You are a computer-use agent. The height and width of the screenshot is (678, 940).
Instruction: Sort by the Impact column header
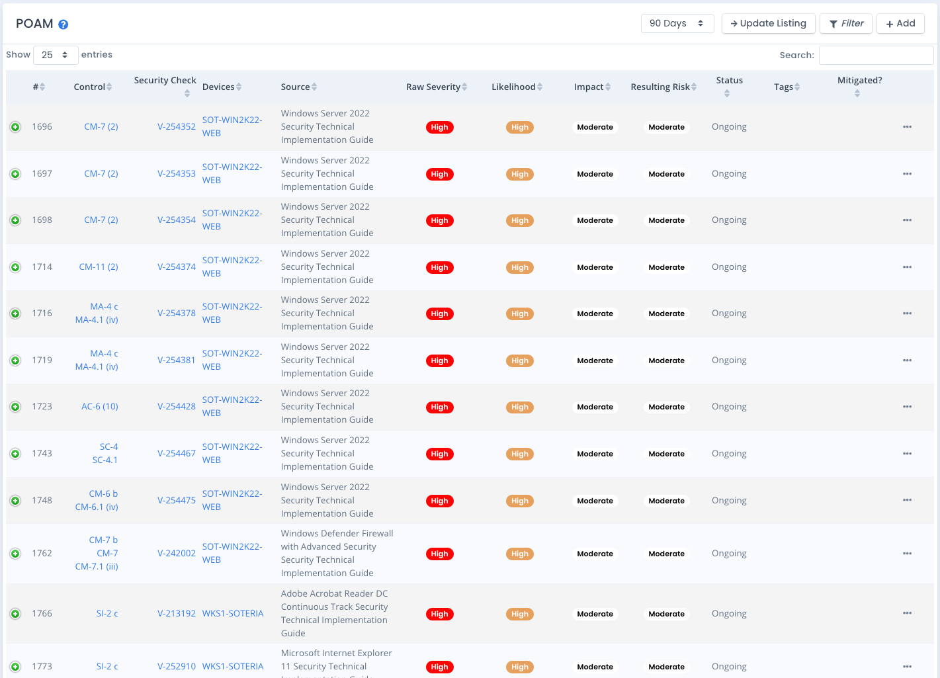[592, 87]
